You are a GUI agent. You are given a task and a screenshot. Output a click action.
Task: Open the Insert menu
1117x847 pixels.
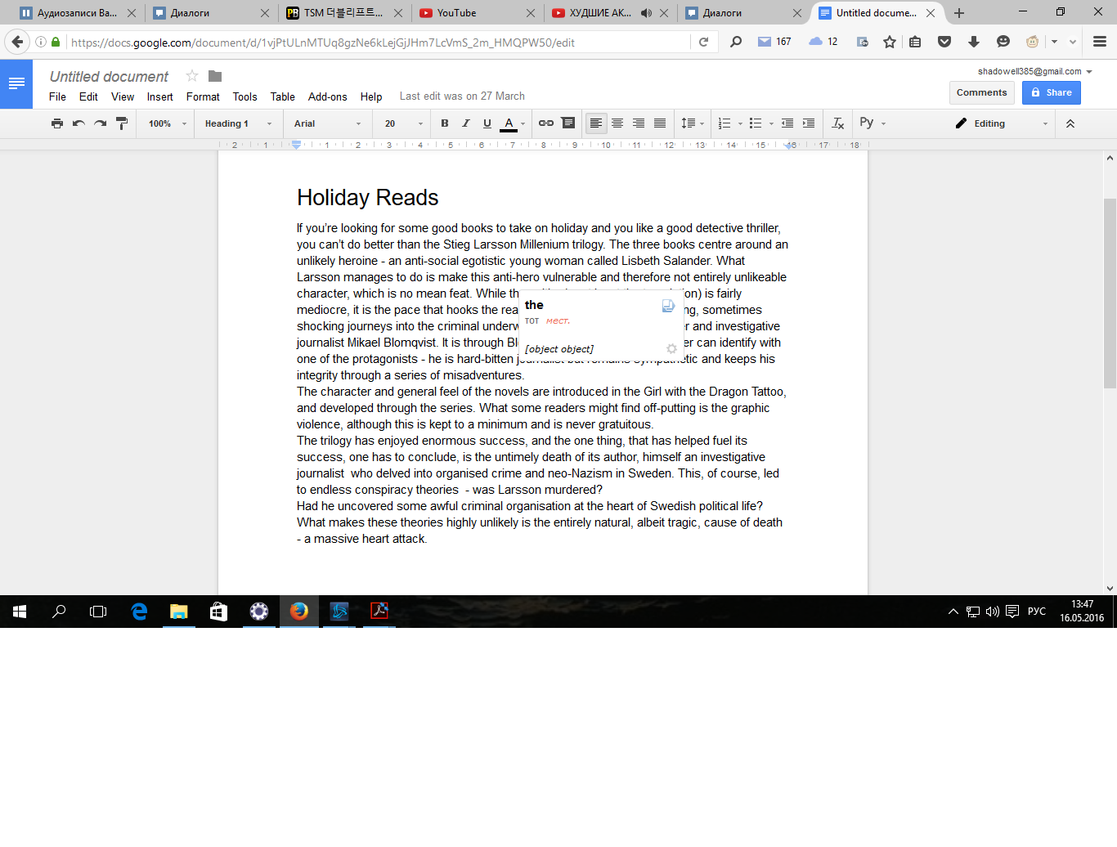point(159,96)
